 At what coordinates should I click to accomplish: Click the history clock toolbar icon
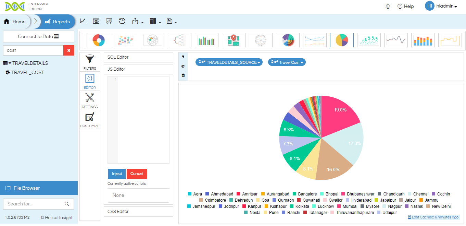coord(122,21)
